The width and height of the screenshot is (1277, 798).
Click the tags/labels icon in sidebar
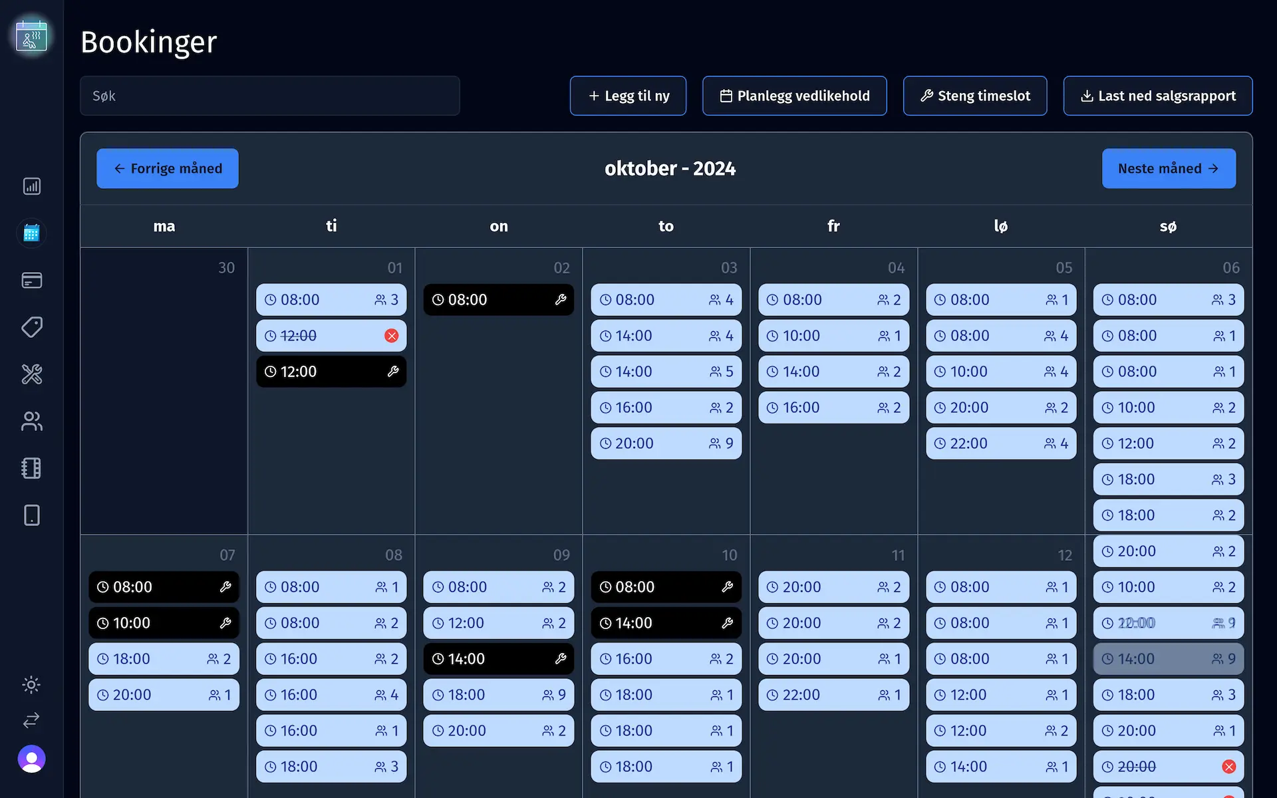[31, 327]
